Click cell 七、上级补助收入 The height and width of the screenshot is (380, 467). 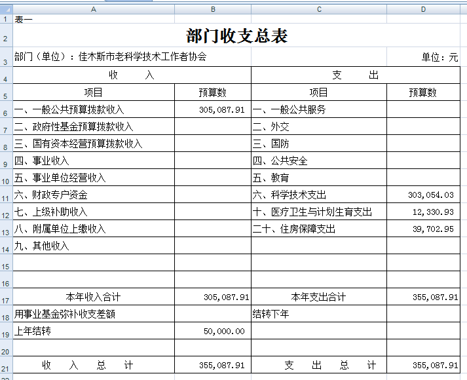[x=94, y=212]
